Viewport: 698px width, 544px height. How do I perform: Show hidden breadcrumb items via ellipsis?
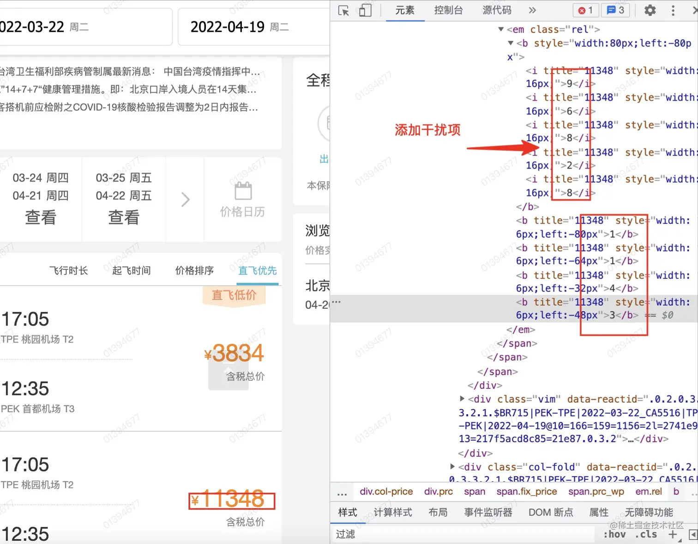pyautogui.click(x=342, y=492)
